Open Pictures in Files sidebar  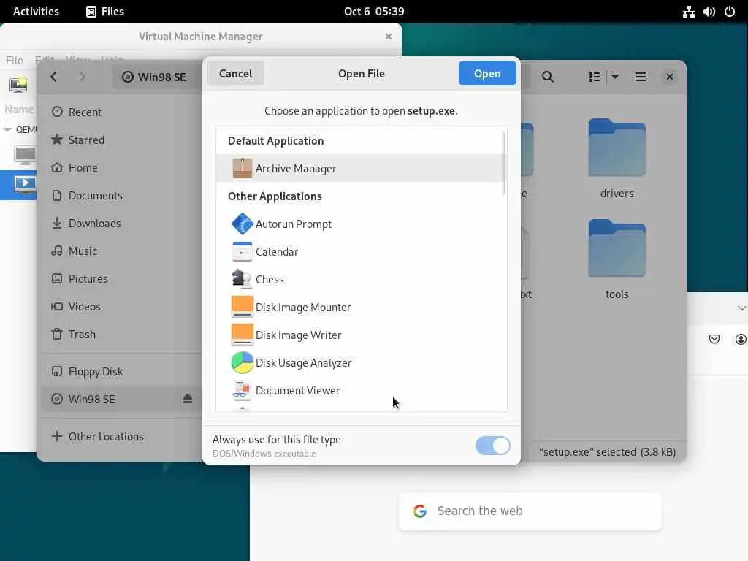point(121,278)
